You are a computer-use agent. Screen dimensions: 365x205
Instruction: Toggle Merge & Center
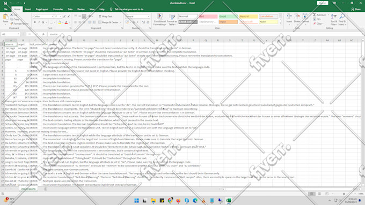[x=108, y=22]
